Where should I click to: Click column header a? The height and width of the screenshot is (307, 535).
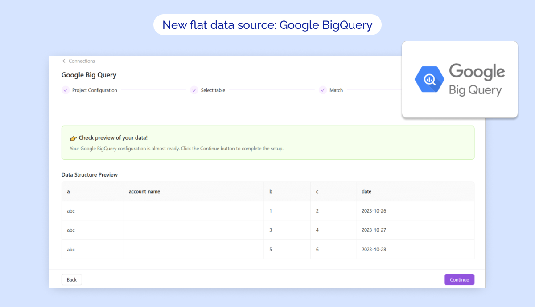tap(68, 191)
